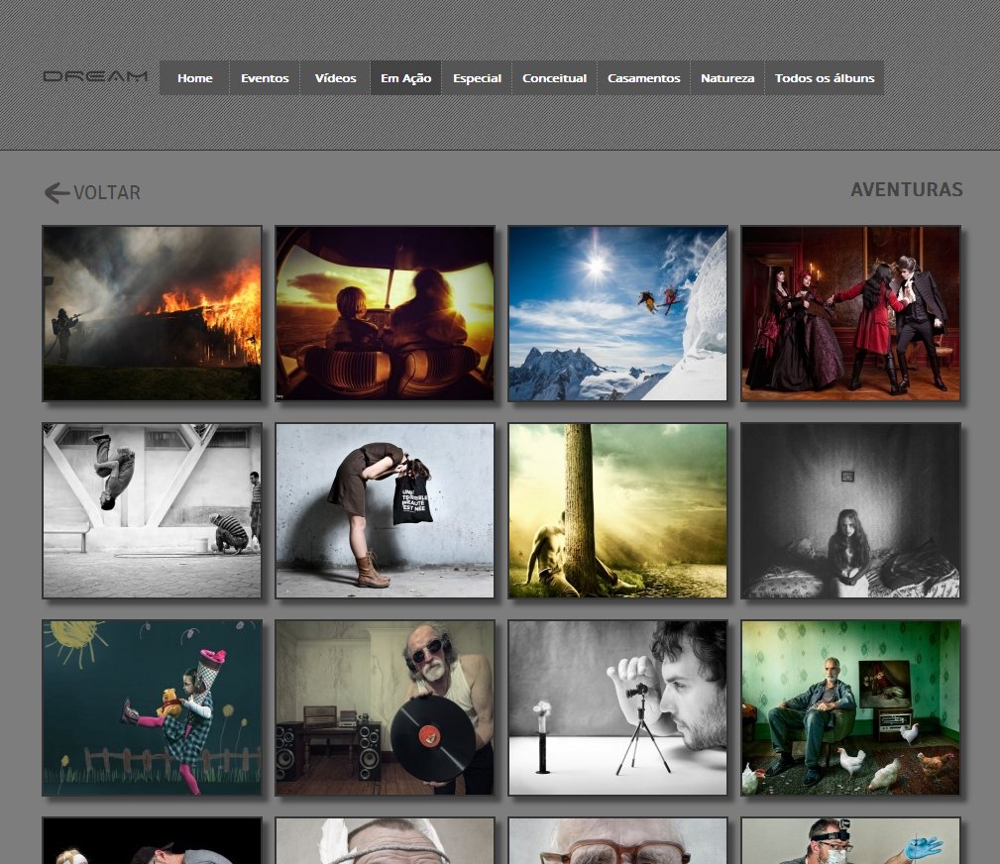Screen dimensions: 1000x864
Task: Navigate to the Especial section
Action: (x=477, y=78)
